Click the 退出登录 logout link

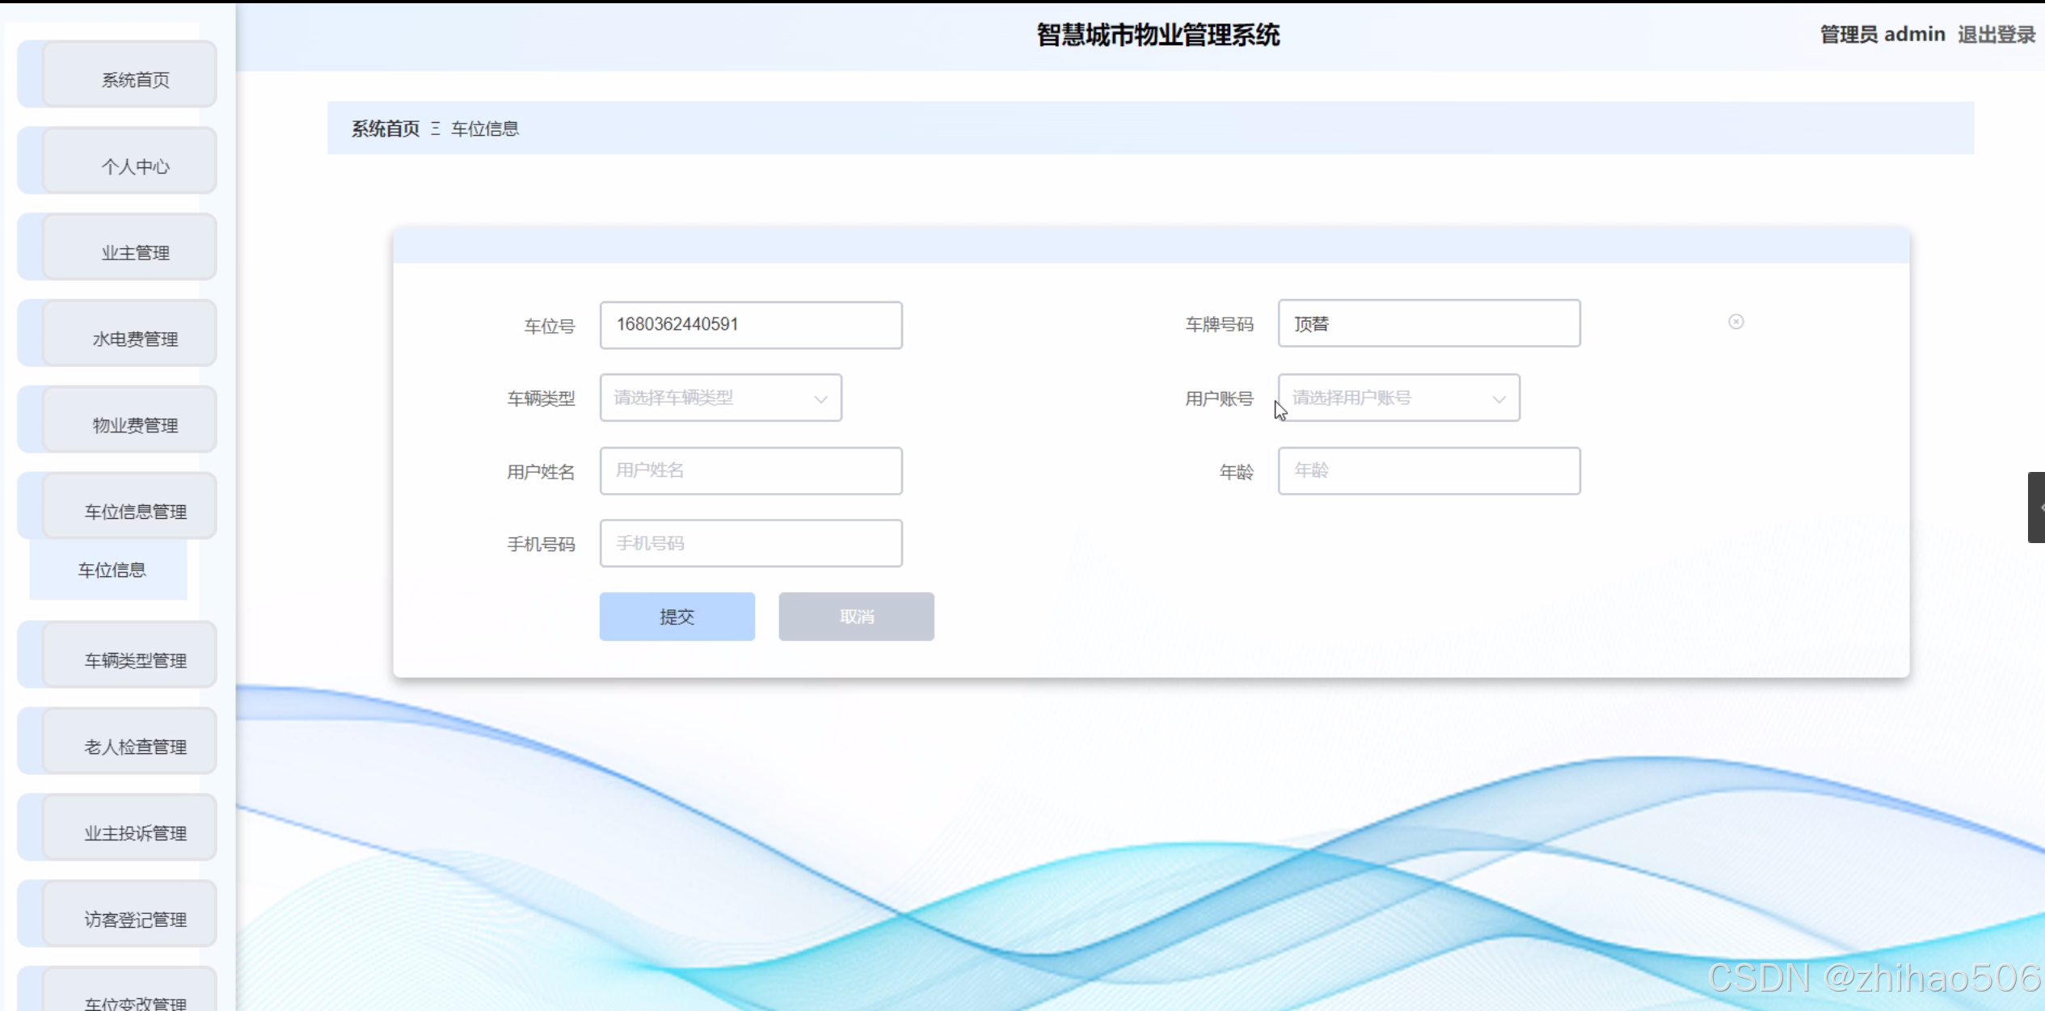tap(1996, 34)
